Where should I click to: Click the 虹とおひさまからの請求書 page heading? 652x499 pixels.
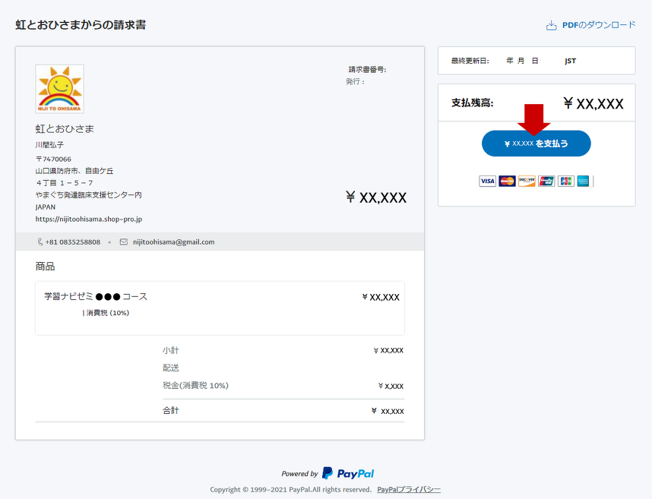[81, 25]
